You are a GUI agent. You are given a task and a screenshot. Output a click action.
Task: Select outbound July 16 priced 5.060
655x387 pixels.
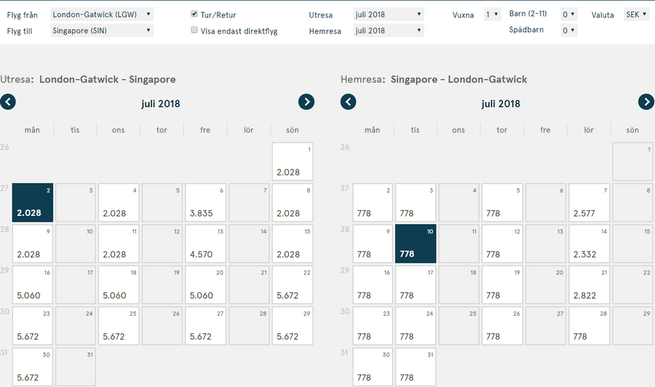[33, 284]
